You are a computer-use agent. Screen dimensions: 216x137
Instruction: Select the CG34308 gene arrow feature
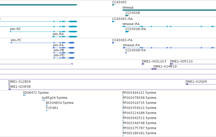point(127,15)
